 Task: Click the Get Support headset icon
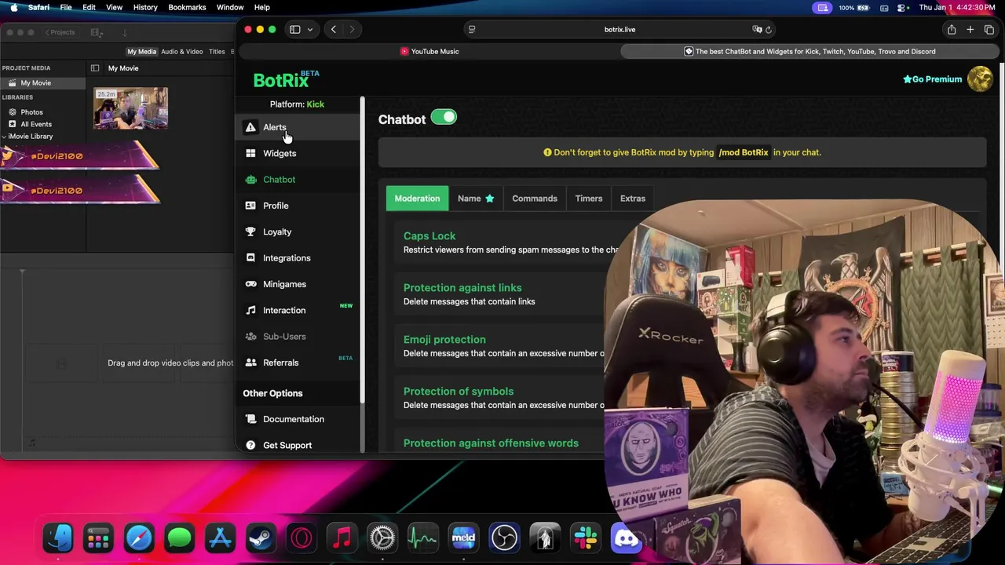(250, 445)
